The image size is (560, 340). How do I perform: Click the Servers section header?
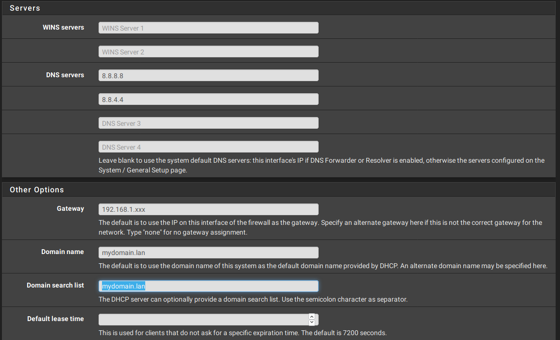tap(25, 8)
